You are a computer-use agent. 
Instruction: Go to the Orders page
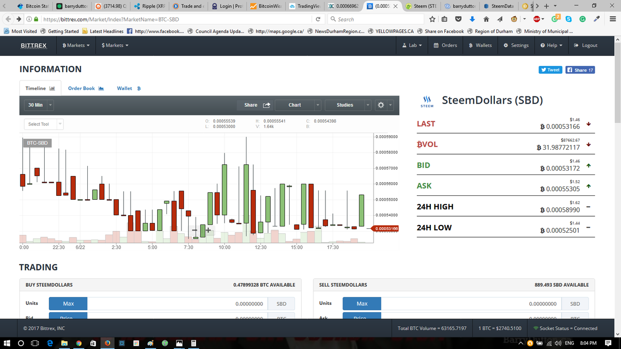pyautogui.click(x=445, y=46)
